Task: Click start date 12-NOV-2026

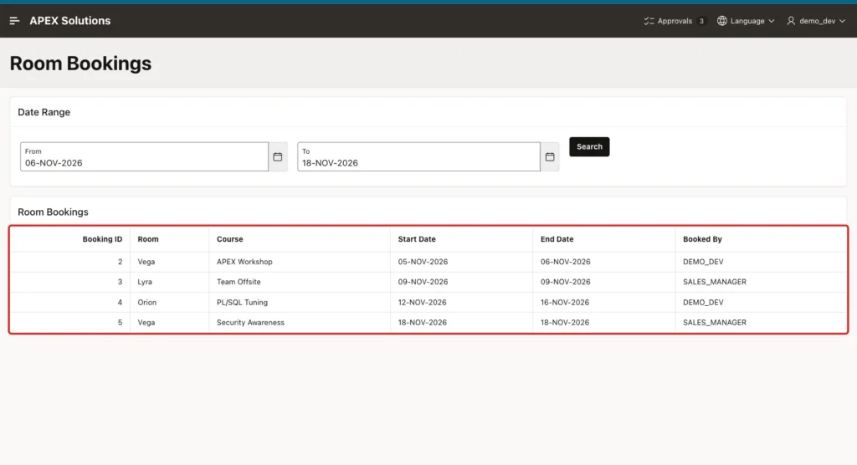Action: [422, 302]
